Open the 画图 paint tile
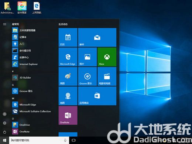 click(x=68, y=76)
